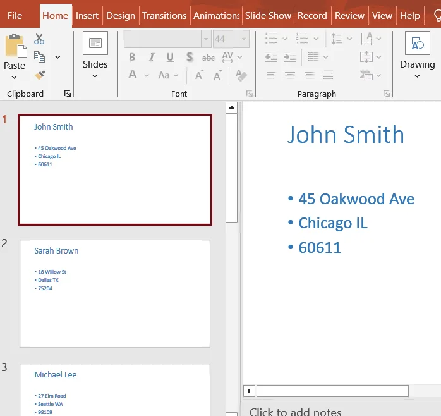Click the Copy icon
Image resolution: width=441 pixels, height=416 pixels.
point(39,57)
